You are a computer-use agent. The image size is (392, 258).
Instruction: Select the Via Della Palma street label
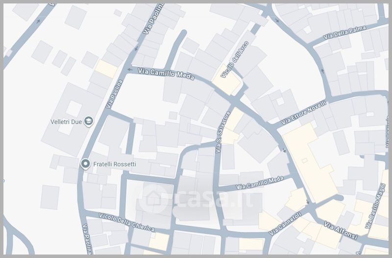click(x=343, y=32)
